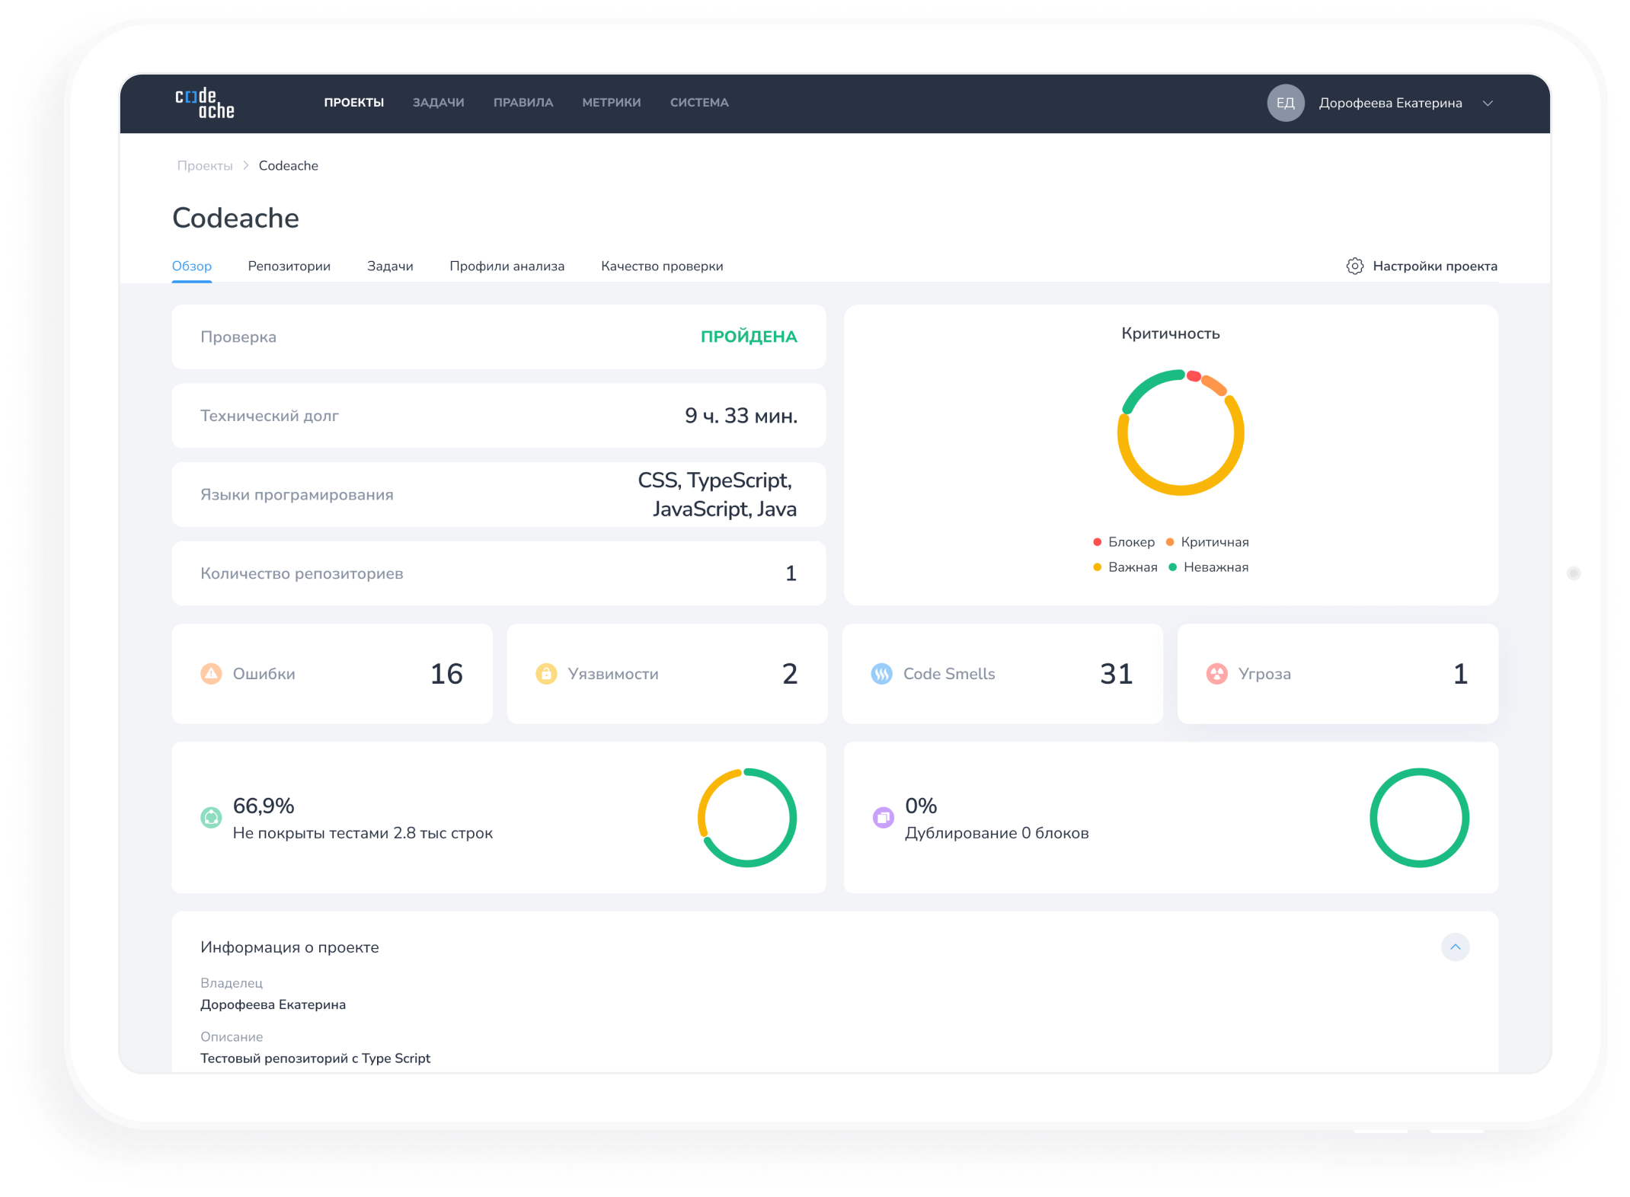Viewport: 1630px width, 1197px height.
Task: Click the test coverage green icon
Action: click(x=211, y=818)
